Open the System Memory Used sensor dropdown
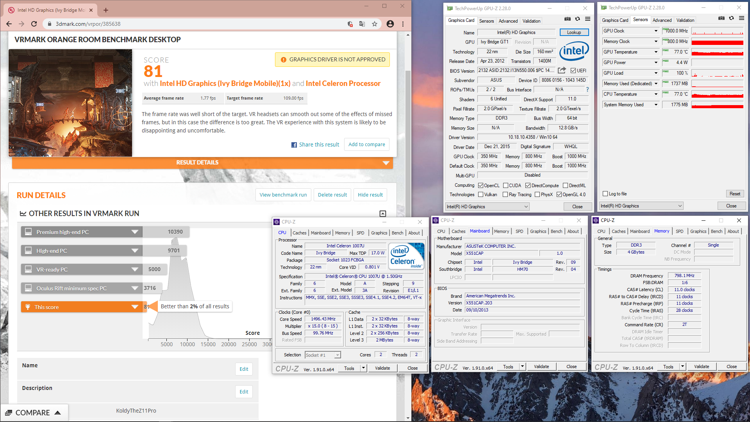Image resolution: width=750 pixels, height=422 pixels. (656, 105)
